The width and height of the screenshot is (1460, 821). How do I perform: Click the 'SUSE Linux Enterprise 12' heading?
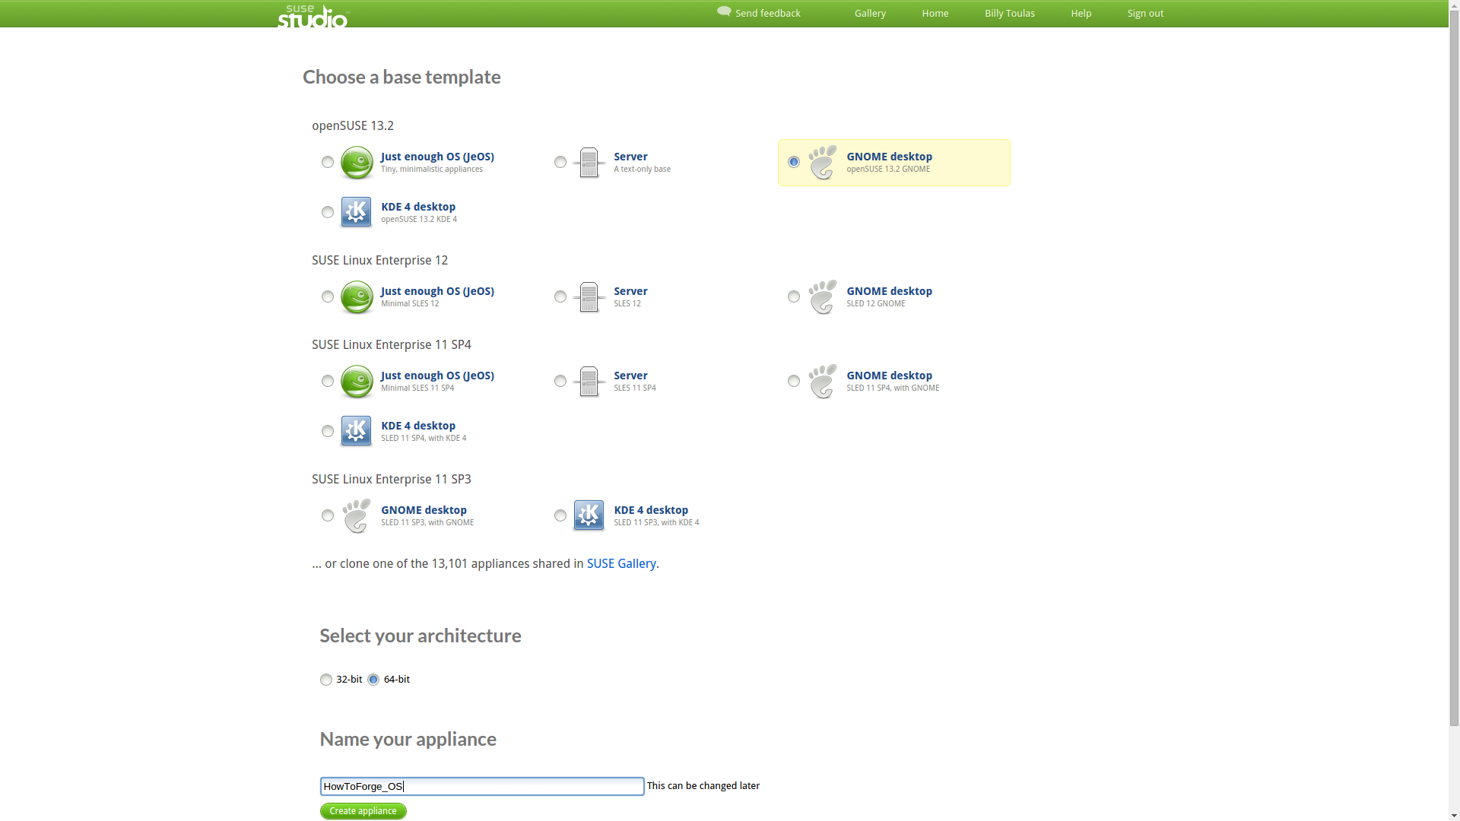[x=379, y=260]
